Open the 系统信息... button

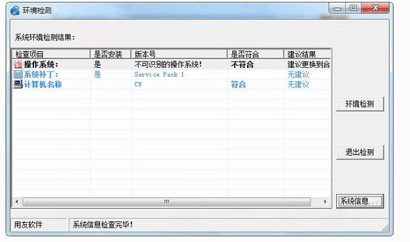click(360, 201)
